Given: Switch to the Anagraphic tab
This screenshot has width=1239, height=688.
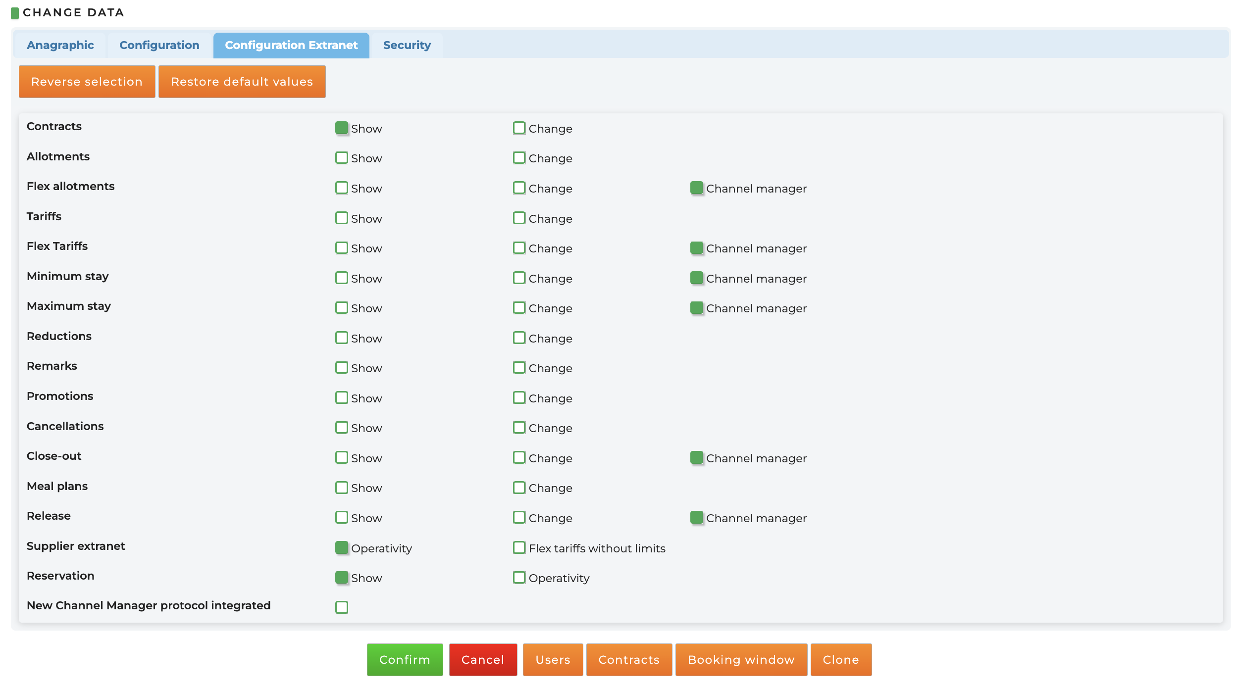Looking at the screenshot, I should (x=60, y=45).
